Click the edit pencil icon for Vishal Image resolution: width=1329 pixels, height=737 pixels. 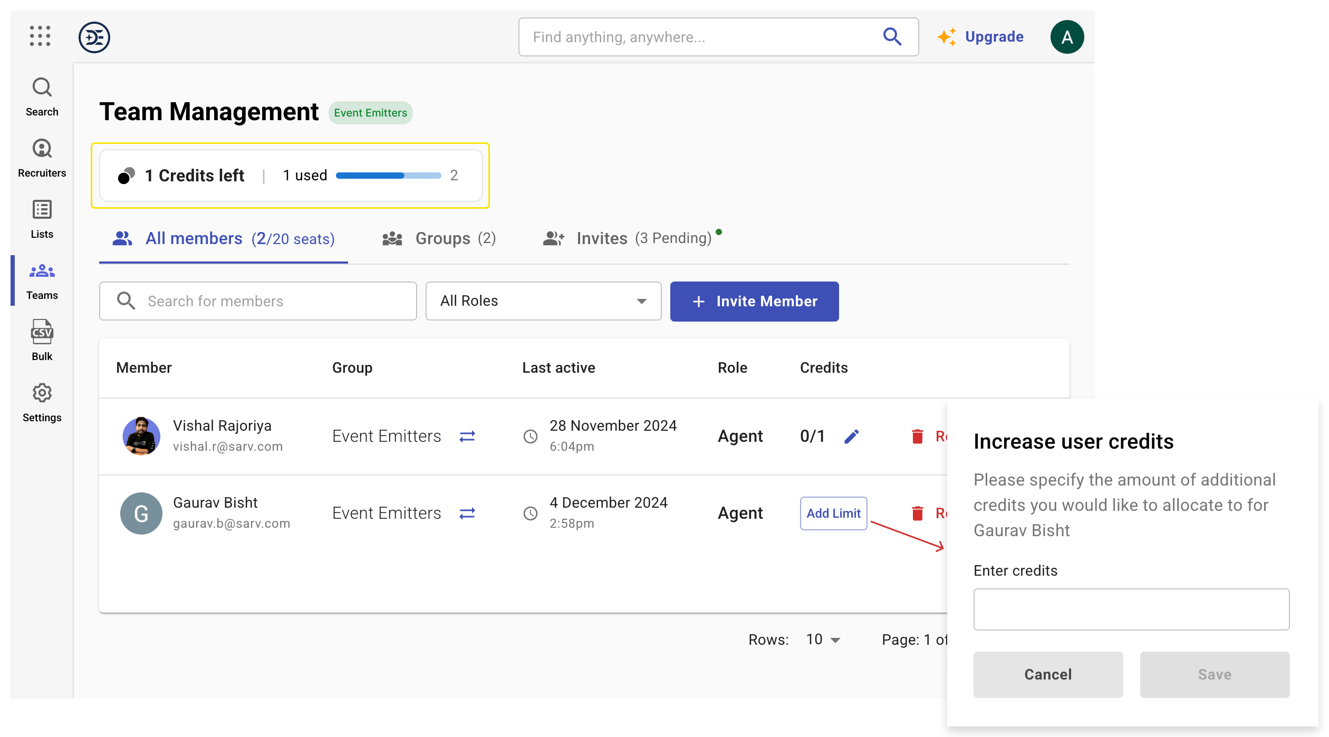coord(851,435)
